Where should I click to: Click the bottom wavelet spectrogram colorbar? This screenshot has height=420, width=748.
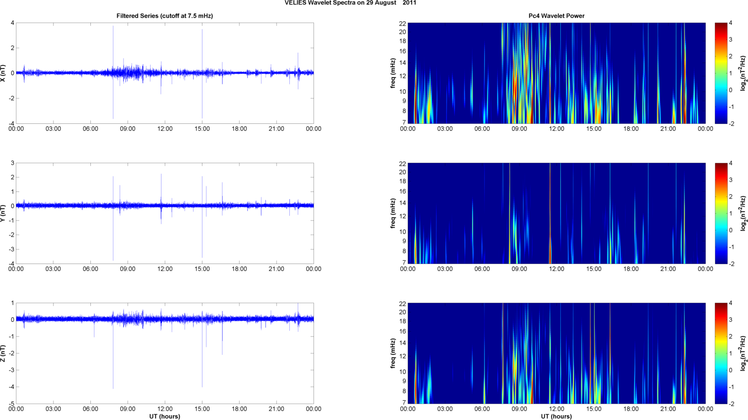click(x=721, y=353)
